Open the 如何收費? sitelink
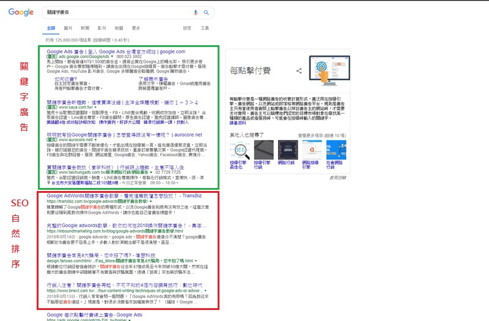The height and width of the screenshot is (321, 489). pyautogui.click(x=65, y=79)
